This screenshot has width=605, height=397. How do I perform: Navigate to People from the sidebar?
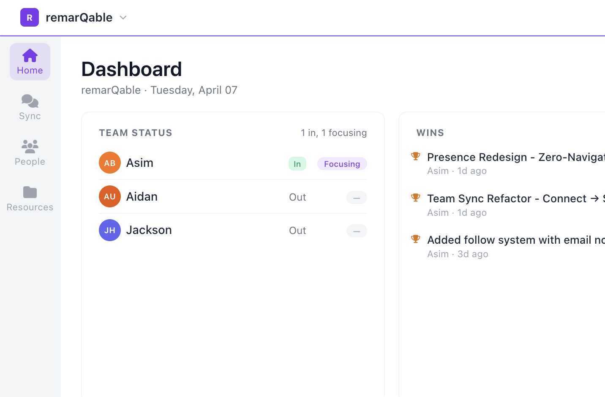point(30,152)
